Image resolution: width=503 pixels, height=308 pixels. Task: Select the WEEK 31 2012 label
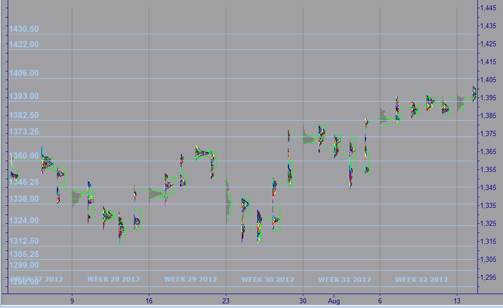tap(344, 279)
